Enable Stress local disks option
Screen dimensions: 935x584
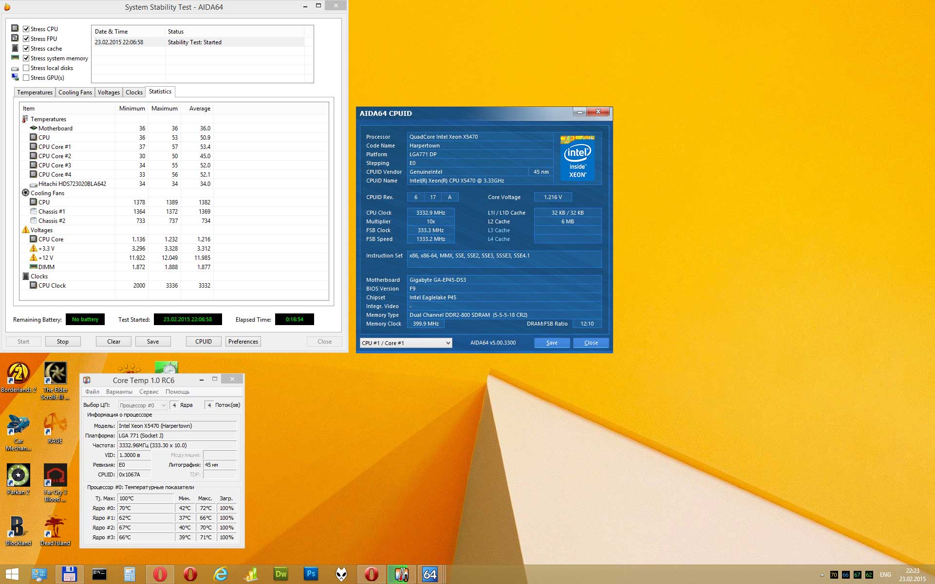(x=26, y=68)
